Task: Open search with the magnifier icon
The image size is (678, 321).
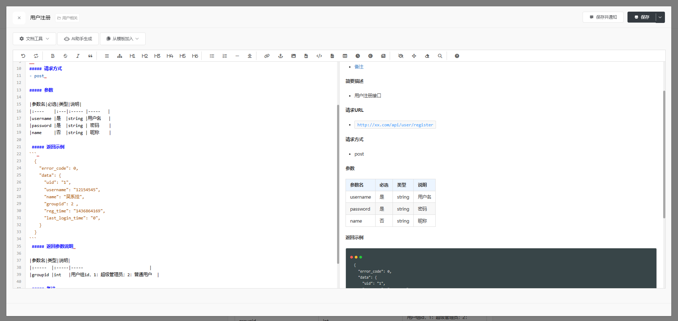Action: pyautogui.click(x=440, y=56)
